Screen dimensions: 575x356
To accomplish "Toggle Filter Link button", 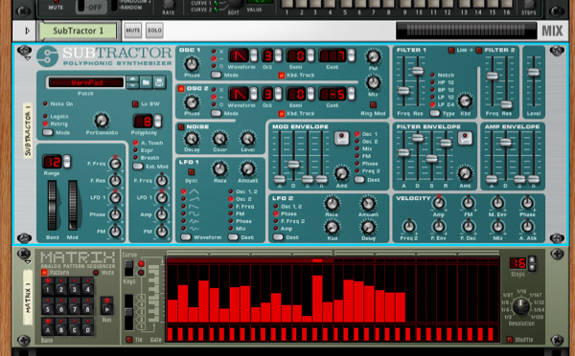I will click(451, 50).
